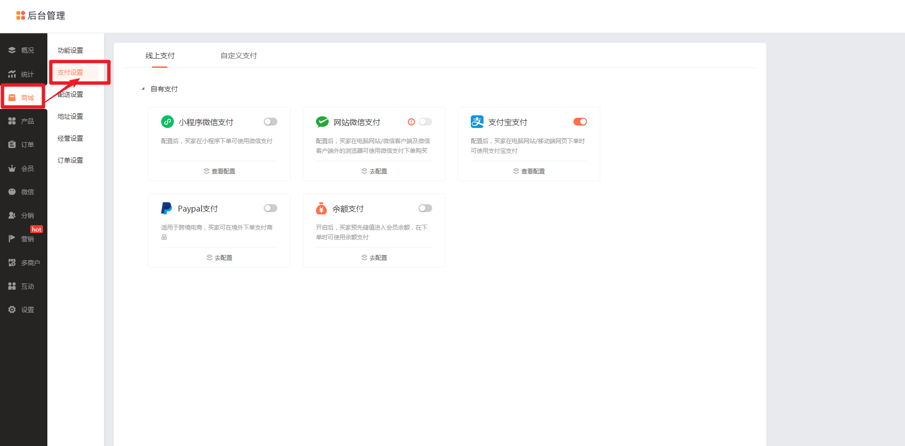Image resolution: width=905 pixels, height=446 pixels.
Task: Open the 分销 distribution icon
Action: 12,215
